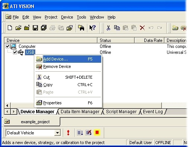
Task: Click the red X Delete toolbar icon
Action: pos(142,28)
